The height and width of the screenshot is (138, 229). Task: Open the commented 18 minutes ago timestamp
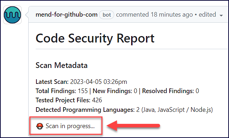coord(154,15)
